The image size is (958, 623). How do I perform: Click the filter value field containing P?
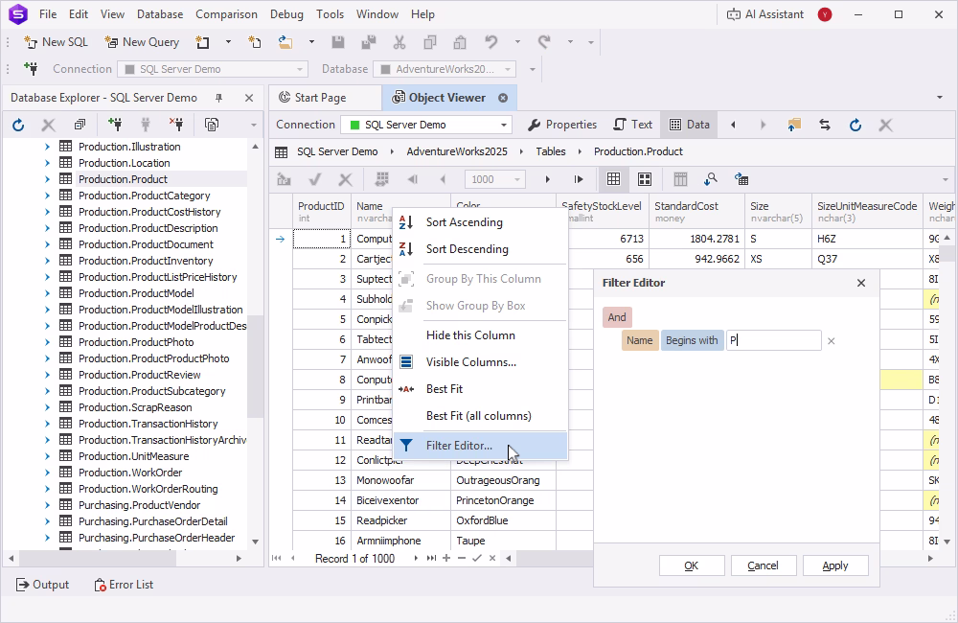point(776,339)
